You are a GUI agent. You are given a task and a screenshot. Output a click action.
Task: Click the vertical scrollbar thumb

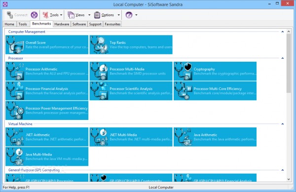pos(289,63)
